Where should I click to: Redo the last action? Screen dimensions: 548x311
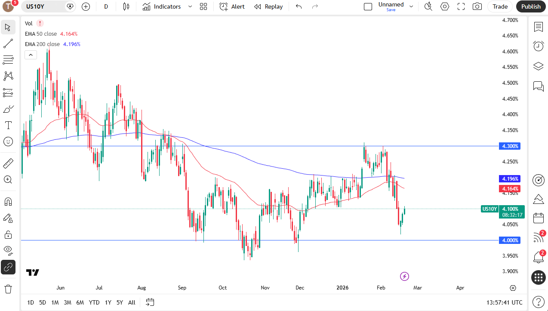(x=315, y=6)
